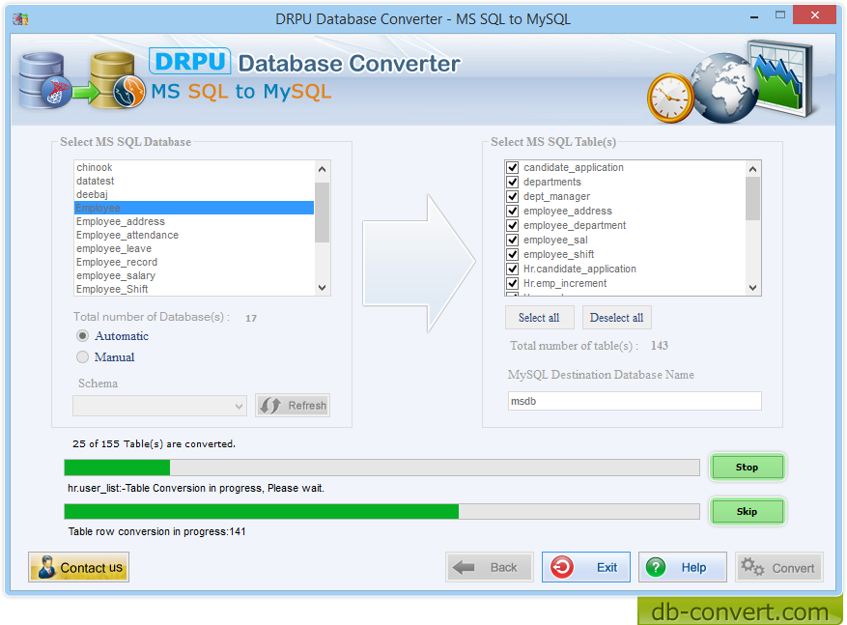The image size is (847, 625).
Task: Uncheck Hr.candidate_application table checkbox
Action: [513, 269]
